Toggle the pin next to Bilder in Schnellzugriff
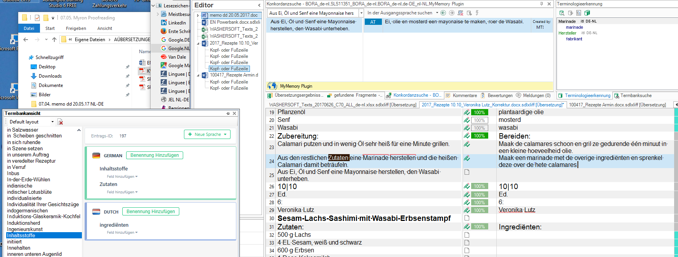The width and height of the screenshot is (678, 257). pyautogui.click(x=127, y=95)
